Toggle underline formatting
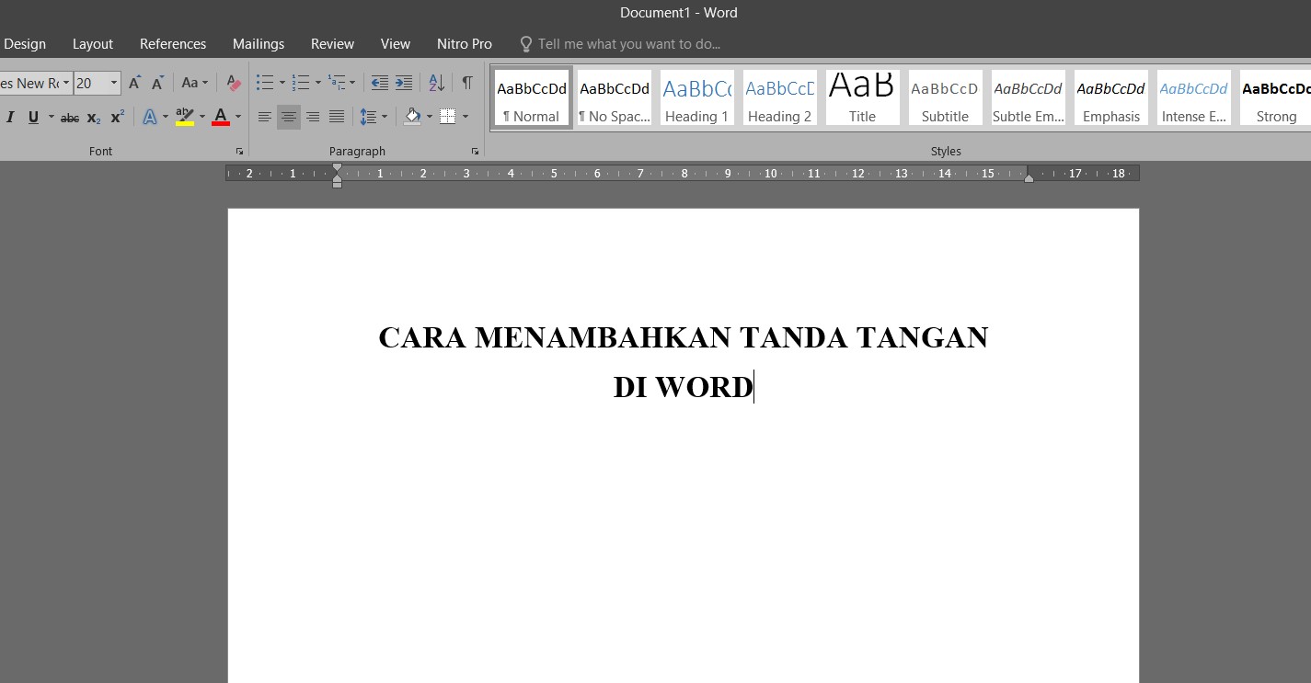 33,117
